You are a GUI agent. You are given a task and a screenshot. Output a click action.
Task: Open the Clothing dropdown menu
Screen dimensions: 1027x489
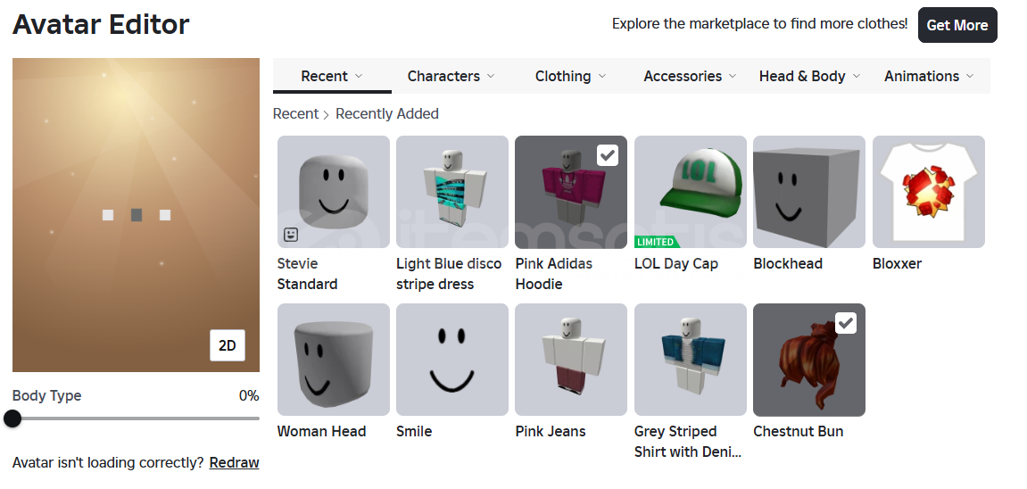(x=570, y=76)
